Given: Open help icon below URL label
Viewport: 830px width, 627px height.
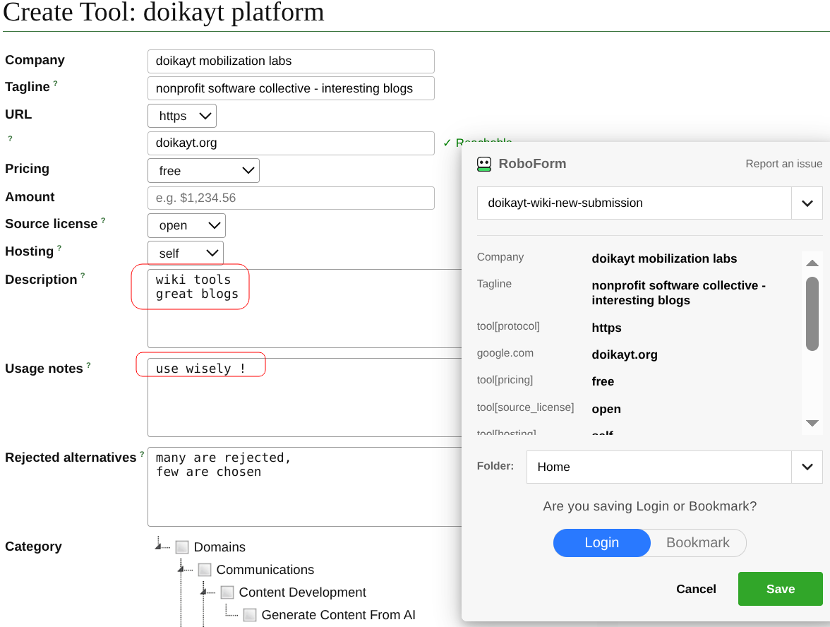Looking at the screenshot, I should click(10, 138).
